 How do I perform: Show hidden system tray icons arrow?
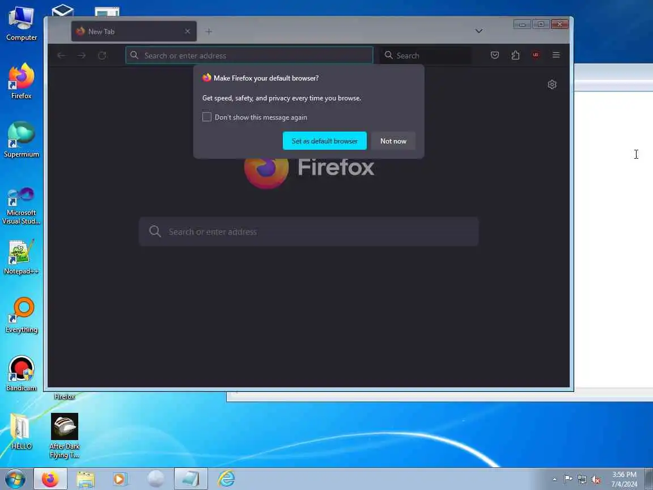pyautogui.click(x=554, y=480)
